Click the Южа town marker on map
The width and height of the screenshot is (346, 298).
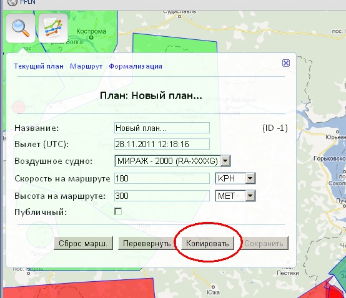pos(213,287)
